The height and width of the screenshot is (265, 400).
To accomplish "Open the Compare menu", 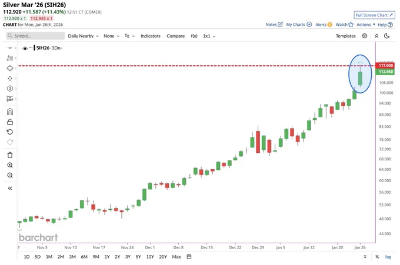I will (x=175, y=36).
